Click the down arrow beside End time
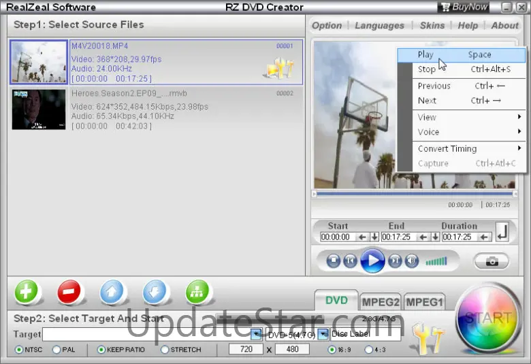 point(435,237)
